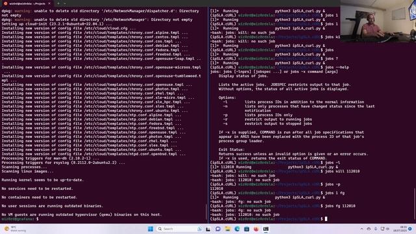
Task: Click 'restrict output to stopped jobs' line
Action: tap(278, 123)
